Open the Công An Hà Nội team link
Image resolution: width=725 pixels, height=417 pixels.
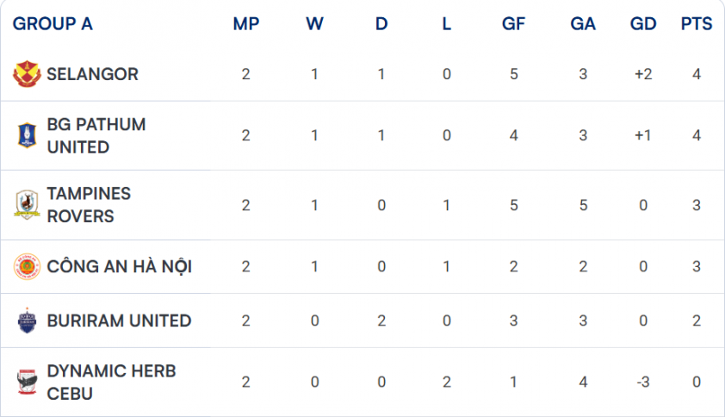pos(119,267)
